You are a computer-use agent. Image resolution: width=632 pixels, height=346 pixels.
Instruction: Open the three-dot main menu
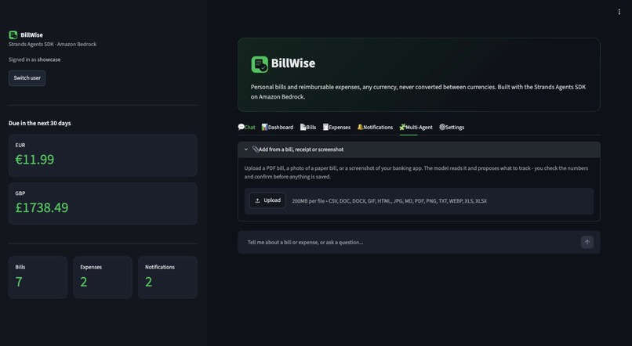[x=619, y=12]
